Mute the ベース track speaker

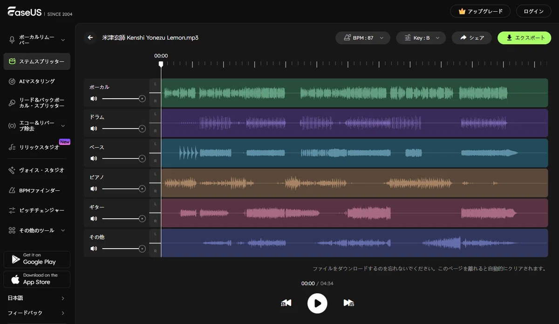click(94, 159)
